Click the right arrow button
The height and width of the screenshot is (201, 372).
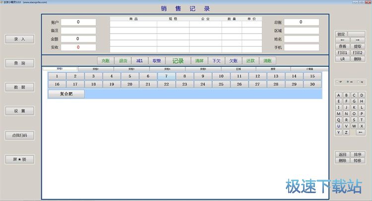pos(358,40)
